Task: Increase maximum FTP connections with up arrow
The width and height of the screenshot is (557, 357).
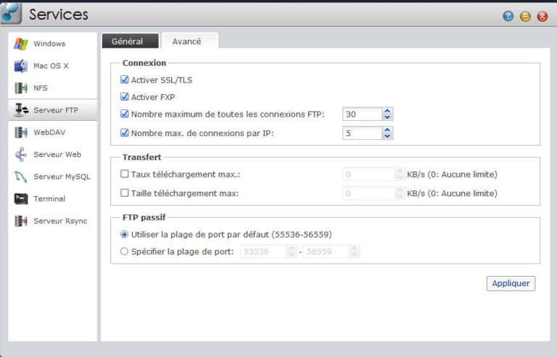Action: point(387,111)
